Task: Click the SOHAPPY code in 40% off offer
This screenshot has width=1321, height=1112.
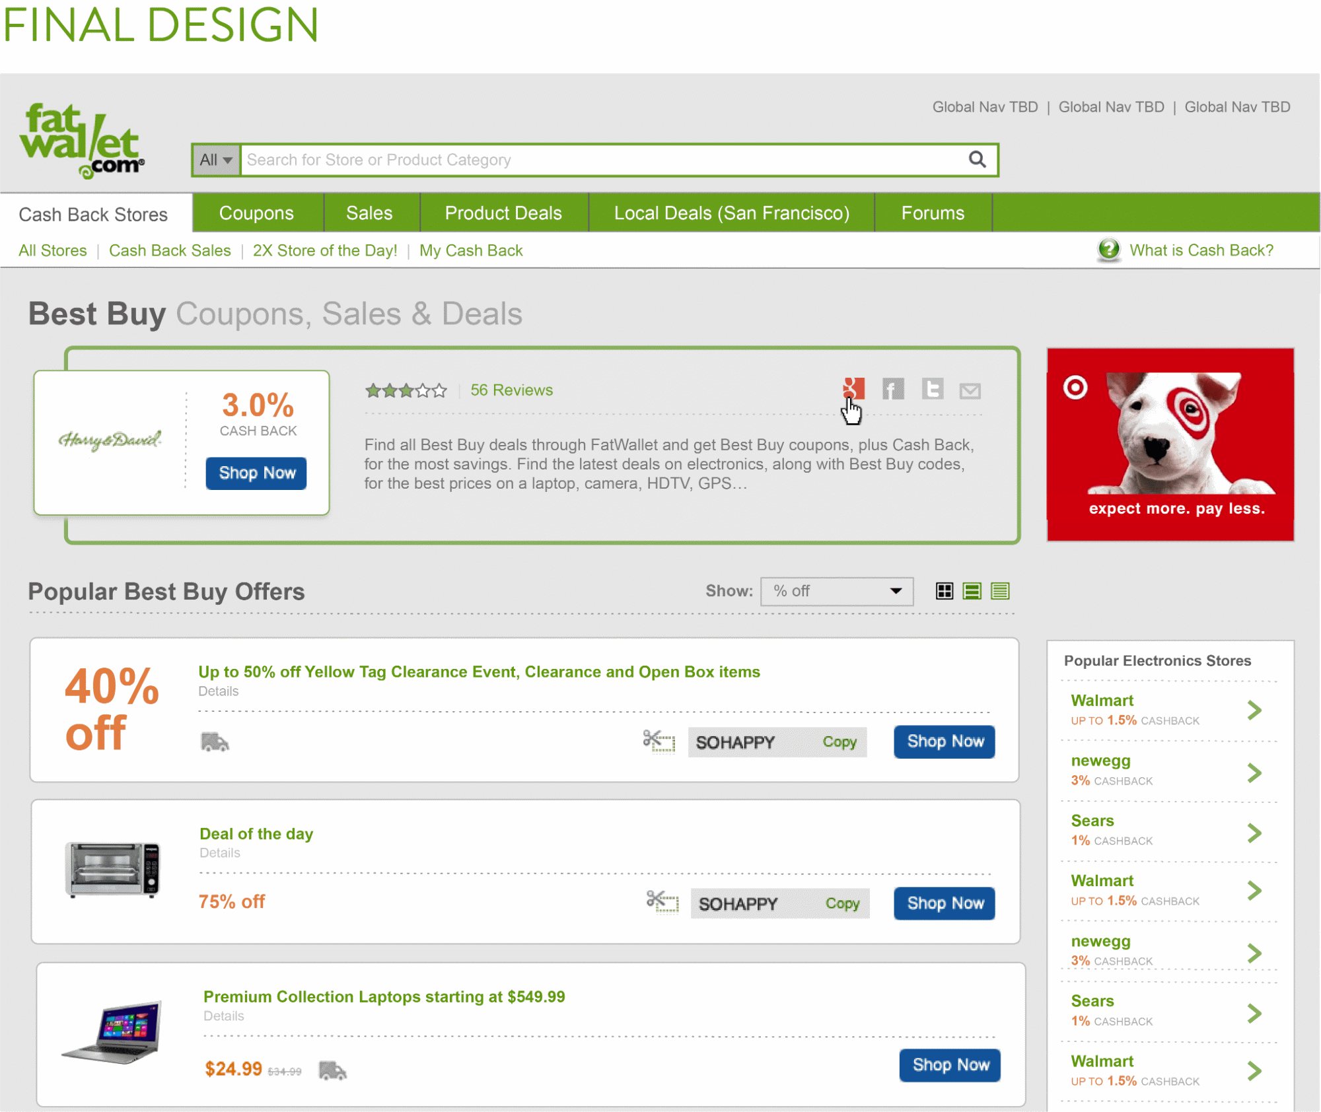Action: [735, 742]
